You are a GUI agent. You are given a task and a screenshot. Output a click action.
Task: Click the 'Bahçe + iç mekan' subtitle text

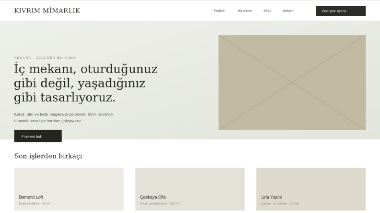click(280, 203)
